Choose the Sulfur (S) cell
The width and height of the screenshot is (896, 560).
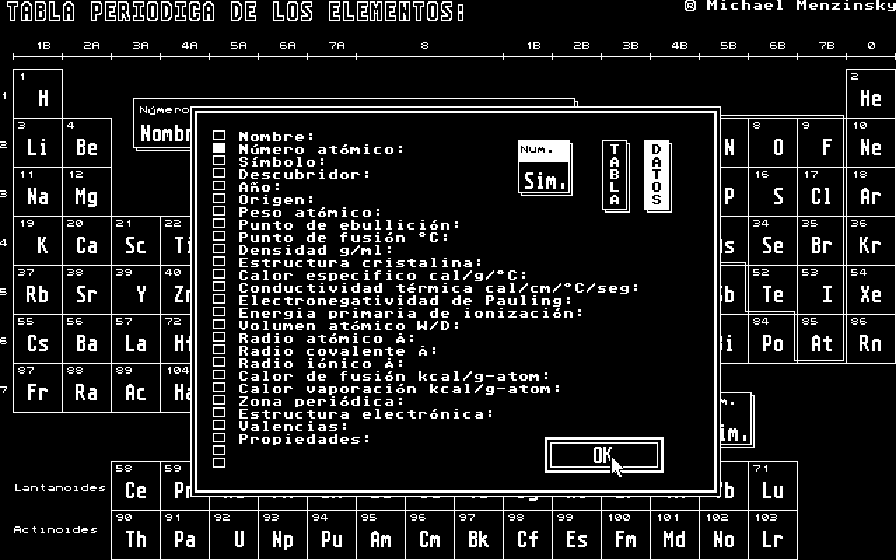pos(773,192)
